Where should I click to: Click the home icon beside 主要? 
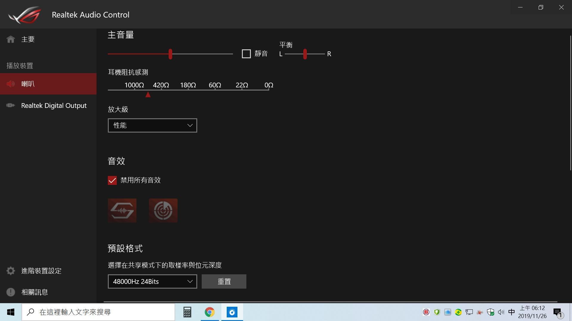(10, 39)
